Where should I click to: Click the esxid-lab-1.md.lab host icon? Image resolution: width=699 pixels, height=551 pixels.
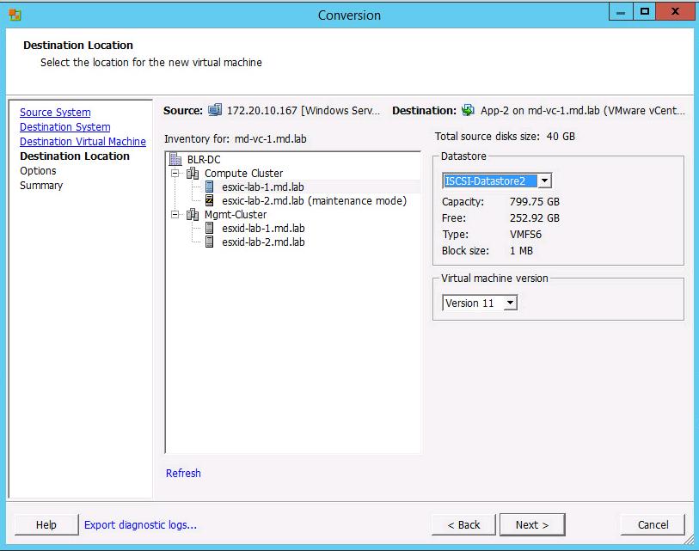210,229
